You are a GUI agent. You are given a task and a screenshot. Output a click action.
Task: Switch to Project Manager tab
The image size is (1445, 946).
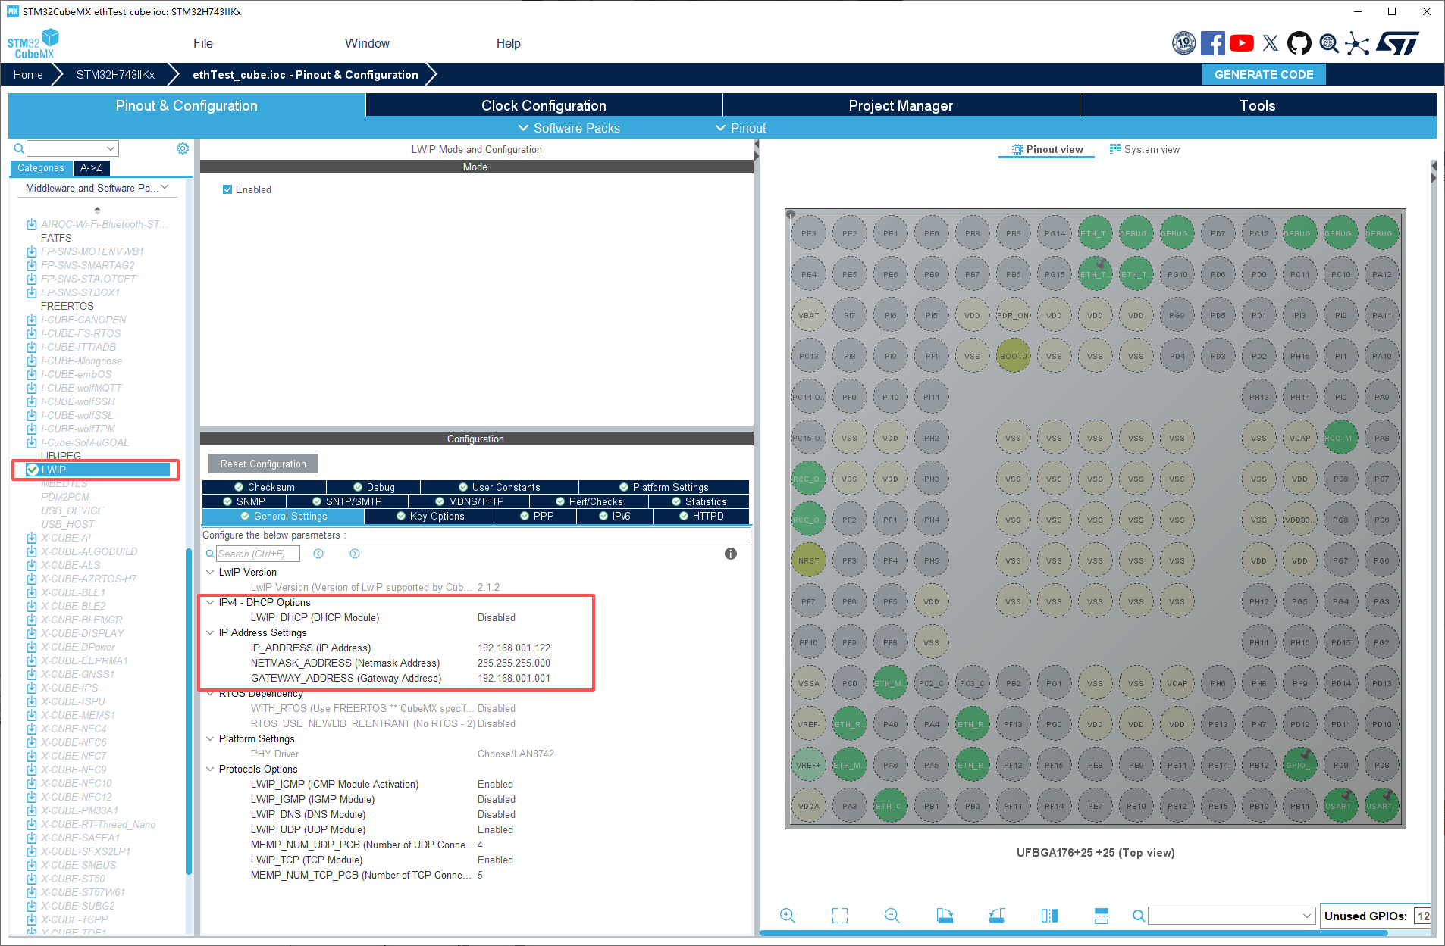click(901, 105)
